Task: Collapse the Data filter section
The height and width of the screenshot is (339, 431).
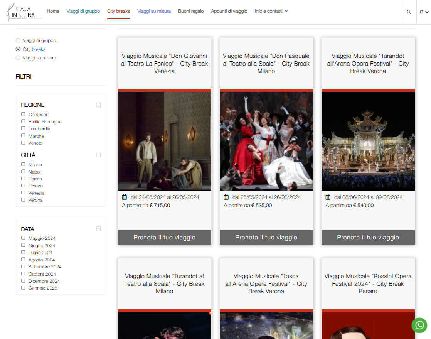Action: (x=98, y=229)
